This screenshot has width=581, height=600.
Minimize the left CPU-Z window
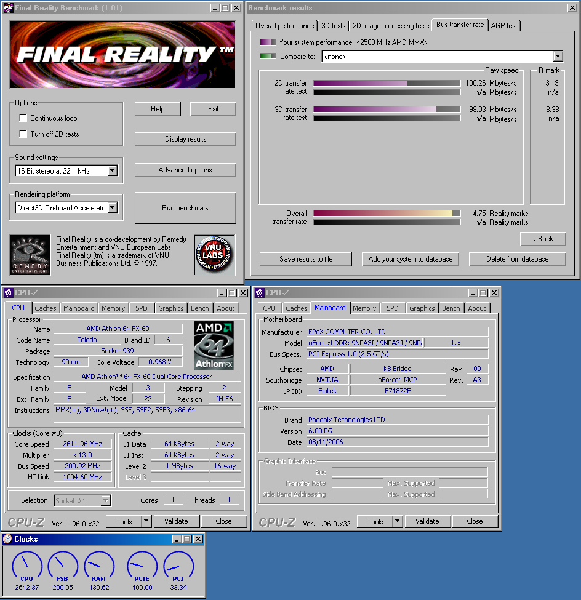222,293
